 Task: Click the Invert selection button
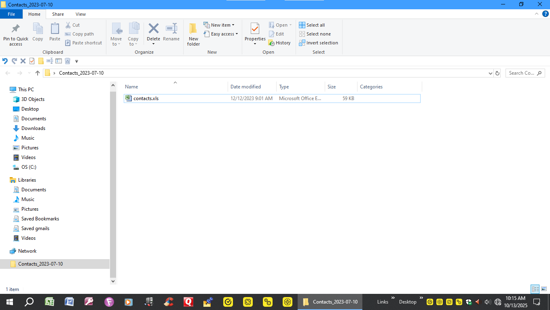point(318,43)
